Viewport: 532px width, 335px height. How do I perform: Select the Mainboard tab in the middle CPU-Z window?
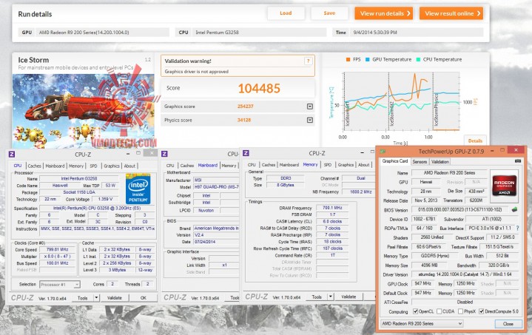(x=208, y=165)
